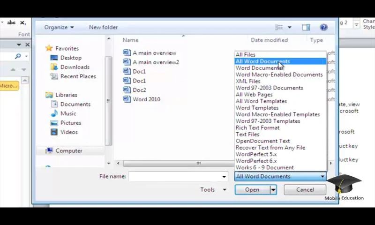Open the Documents library
This screenshot has height=225, width=375.
(75, 104)
